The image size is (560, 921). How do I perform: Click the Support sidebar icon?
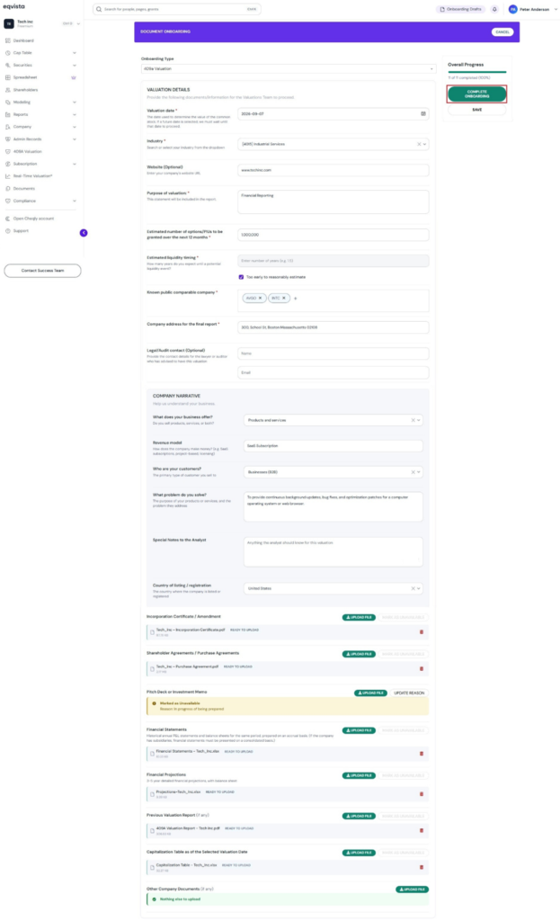7,231
